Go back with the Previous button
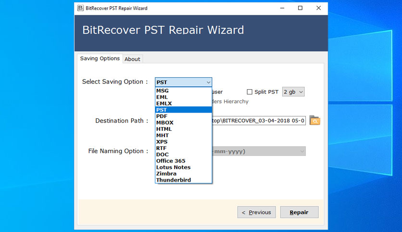This screenshot has height=232, width=402. (x=256, y=212)
